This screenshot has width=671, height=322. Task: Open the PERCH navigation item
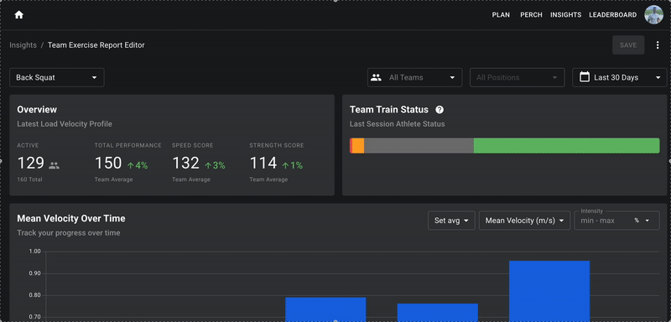(x=531, y=14)
